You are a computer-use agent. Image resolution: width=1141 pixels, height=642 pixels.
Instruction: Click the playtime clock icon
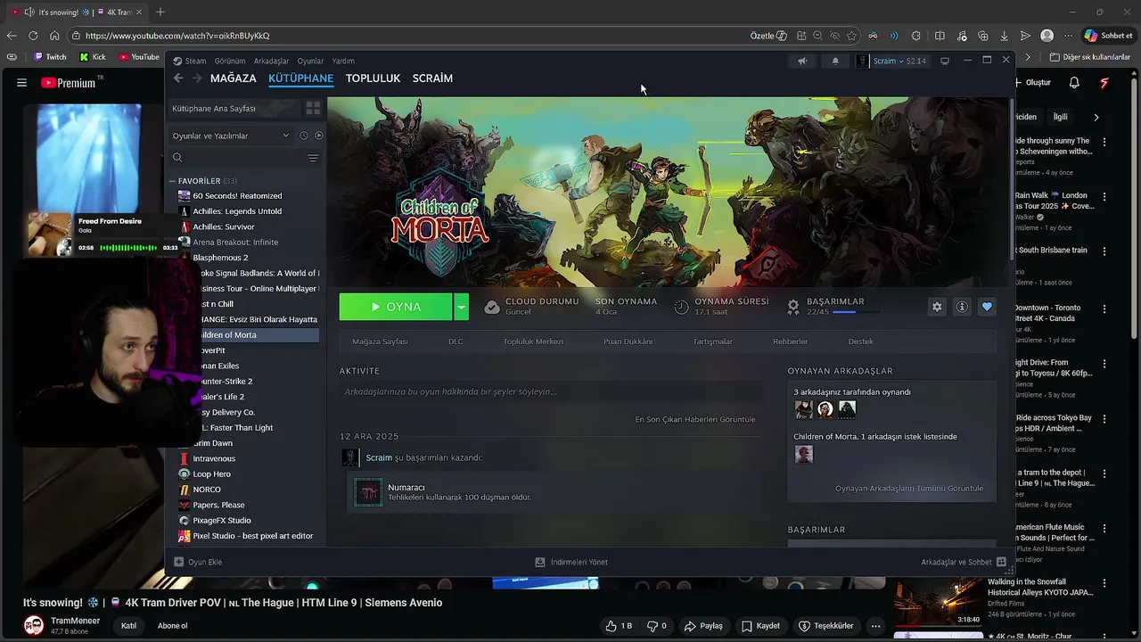tap(681, 307)
